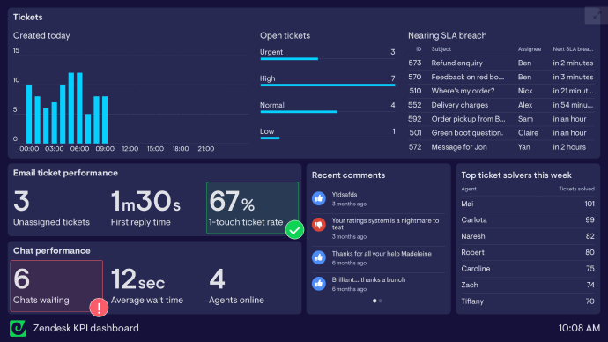Open ticket 573 Refund enquiry row
This screenshot has width=608, height=342.
coord(500,63)
